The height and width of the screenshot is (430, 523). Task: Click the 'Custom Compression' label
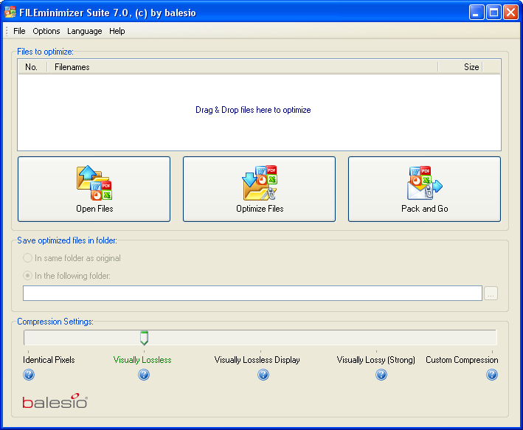pos(462,360)
